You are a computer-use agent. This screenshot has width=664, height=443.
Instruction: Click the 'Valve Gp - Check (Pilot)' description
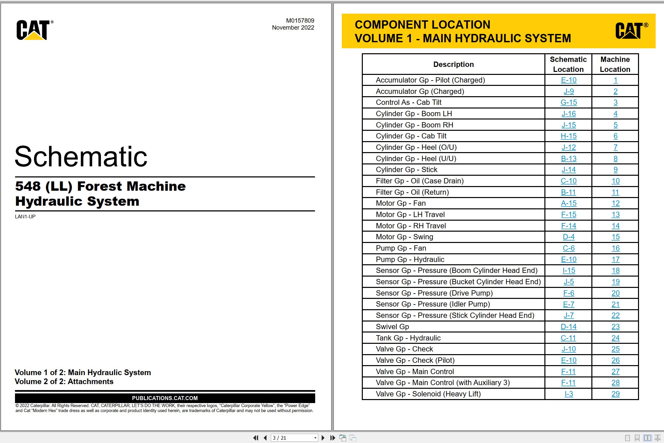pos(415,360)
